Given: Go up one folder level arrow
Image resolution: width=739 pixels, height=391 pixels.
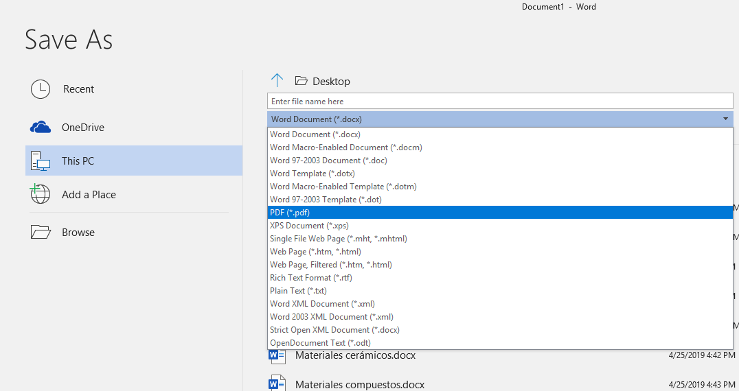Looking at the screenshot, I should [x=277, y=80].
